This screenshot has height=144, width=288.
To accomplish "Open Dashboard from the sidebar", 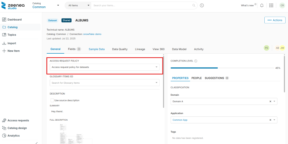I will pos(14,19).
